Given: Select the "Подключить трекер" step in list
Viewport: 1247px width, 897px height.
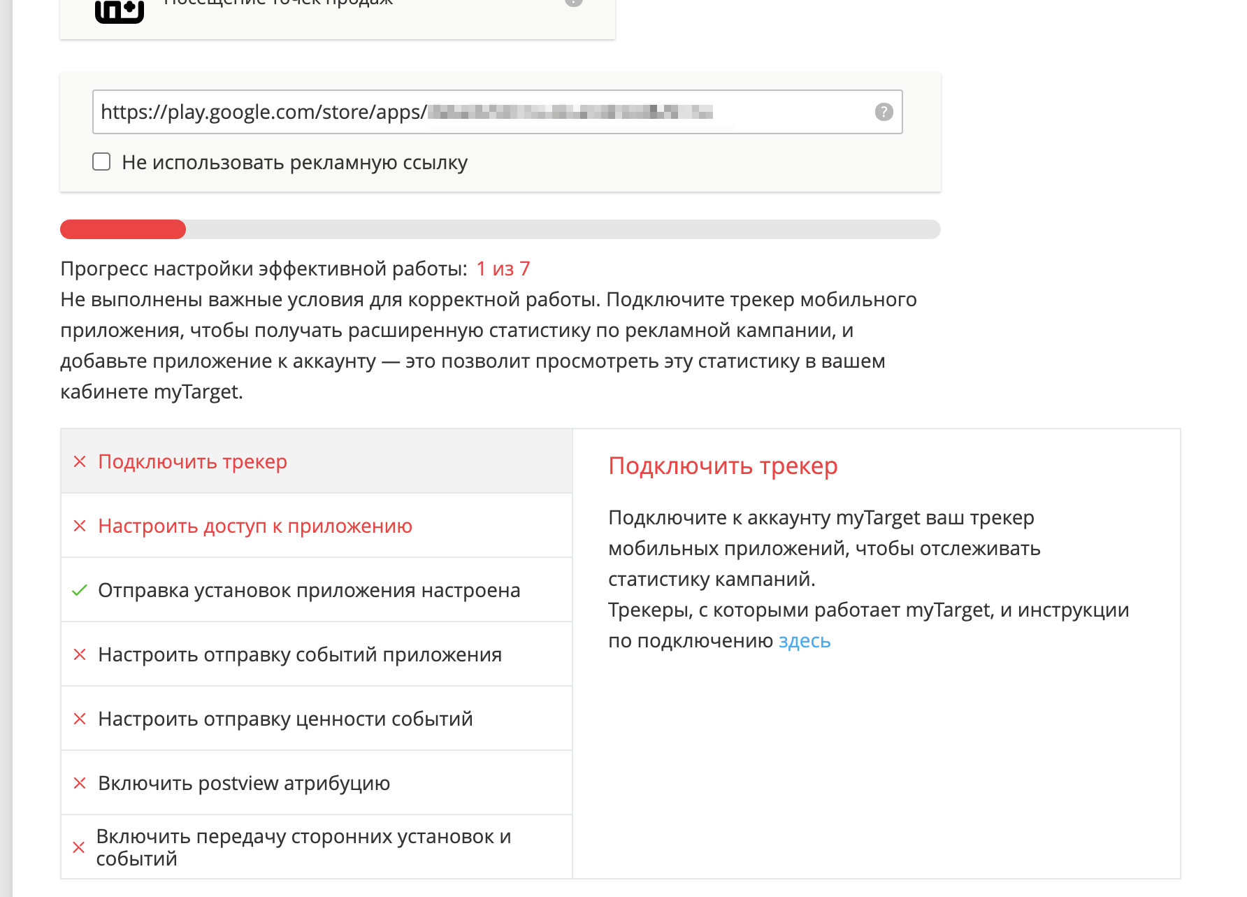Looking at the screenshot, I should tap(193, 461).
